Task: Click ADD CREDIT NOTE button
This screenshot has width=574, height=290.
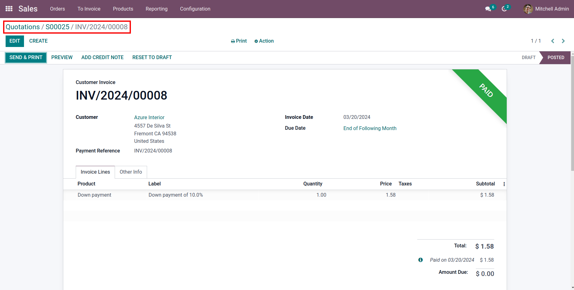Action: (x=103, y=58)
